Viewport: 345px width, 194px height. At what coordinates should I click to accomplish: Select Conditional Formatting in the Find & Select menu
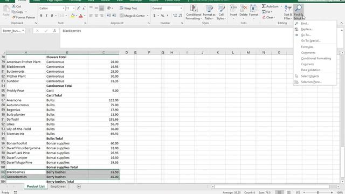[x=315, y=58]
